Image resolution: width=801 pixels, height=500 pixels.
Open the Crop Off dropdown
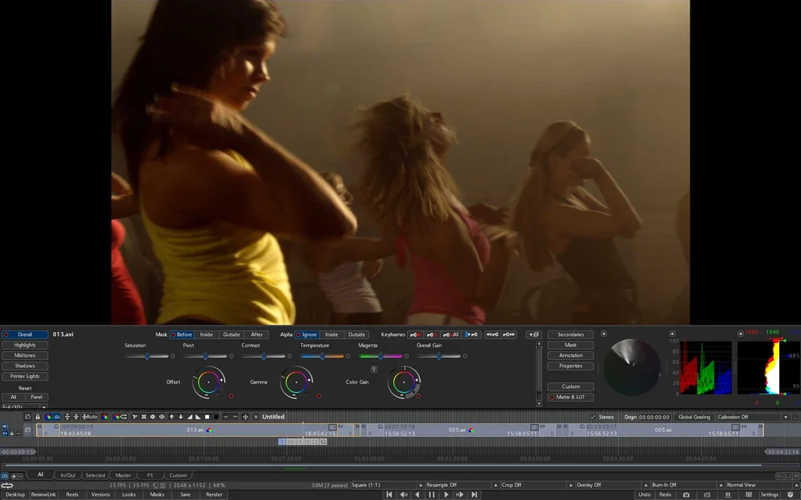coord(537,485)
